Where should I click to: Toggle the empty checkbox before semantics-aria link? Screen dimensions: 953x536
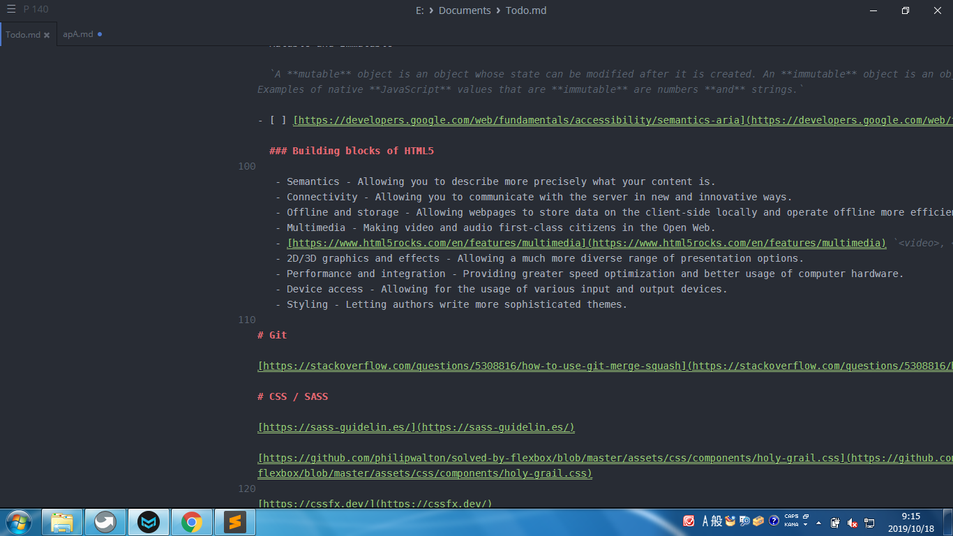coord(278,120)
